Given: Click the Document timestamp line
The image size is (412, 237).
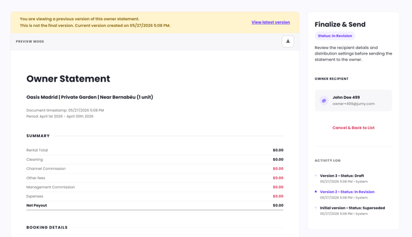Looking at the screenshot, I should (65, 111).
